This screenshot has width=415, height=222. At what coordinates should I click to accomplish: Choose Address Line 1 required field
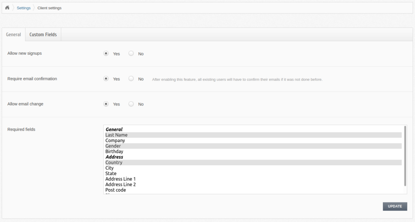120,179
